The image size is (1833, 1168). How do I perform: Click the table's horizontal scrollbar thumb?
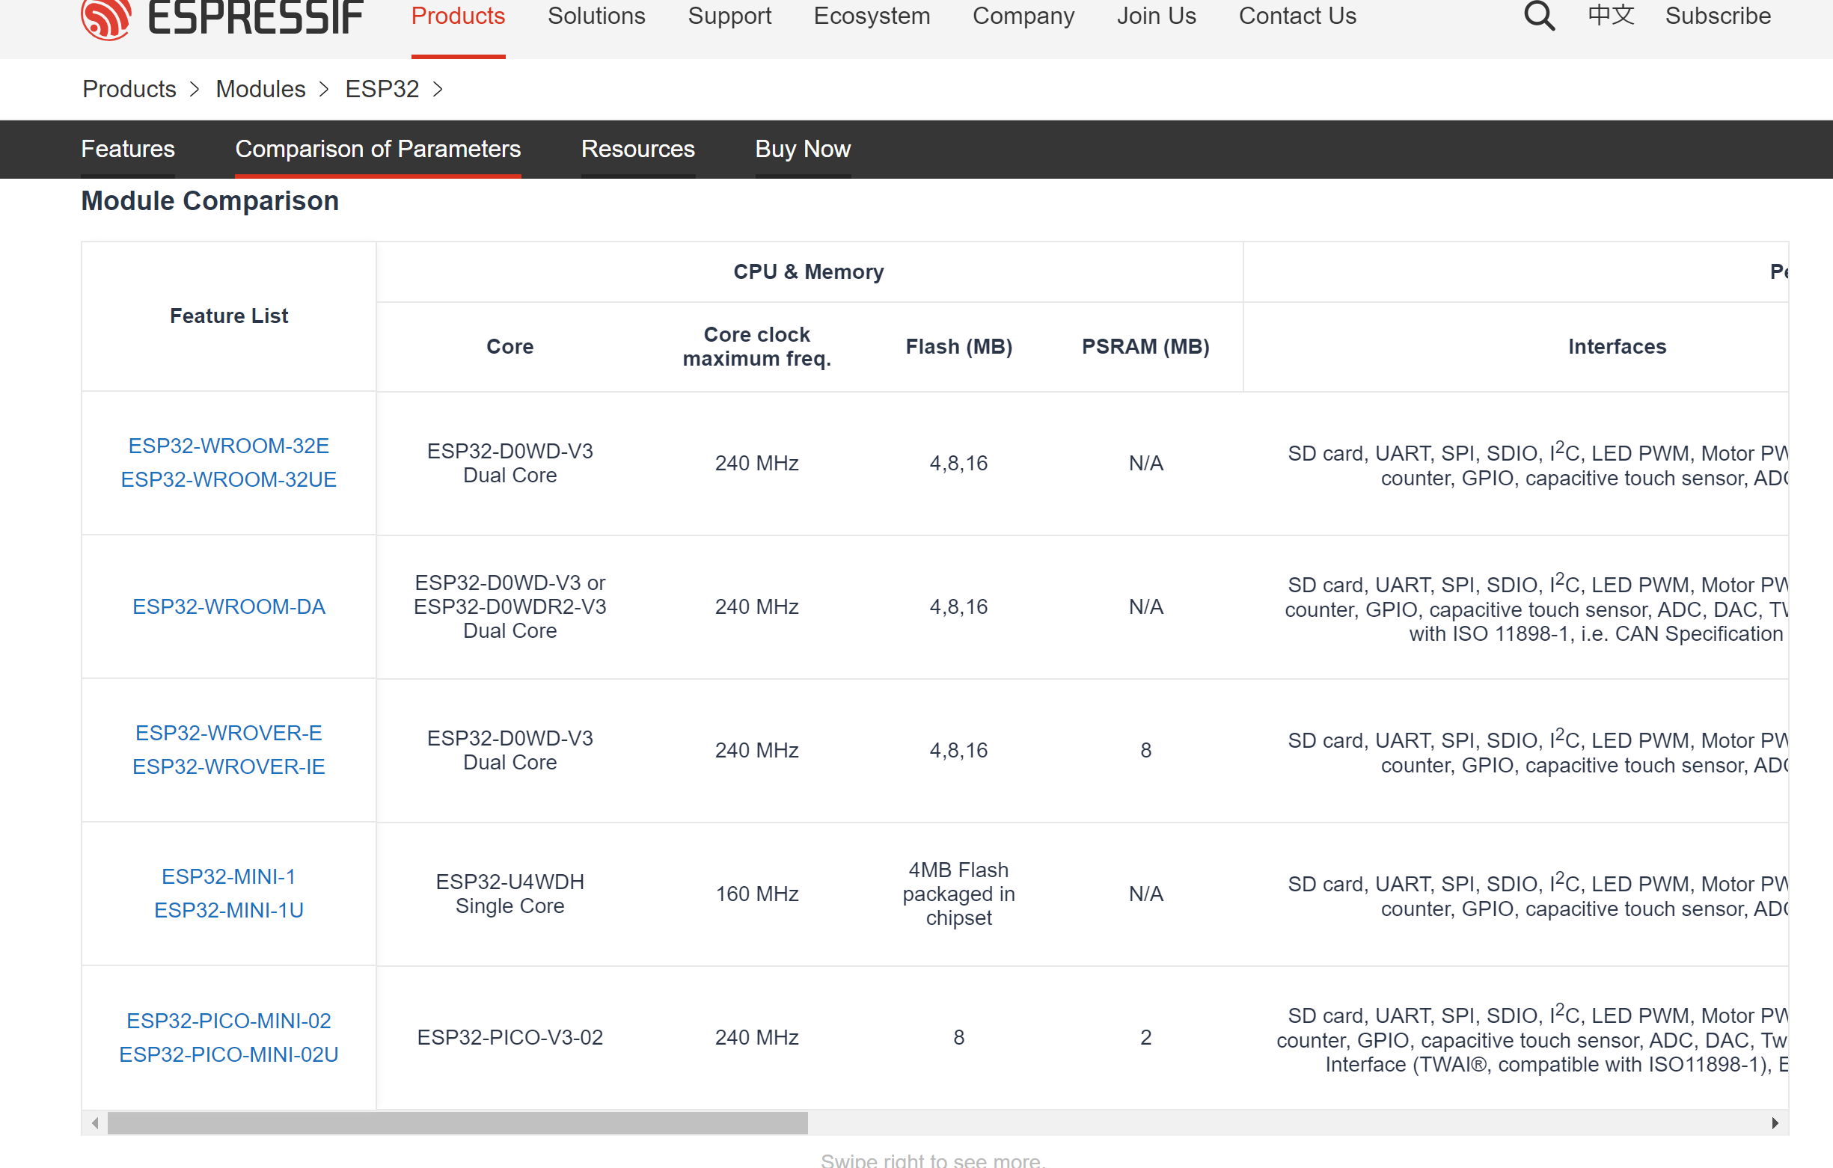(x=456, y=1122)
